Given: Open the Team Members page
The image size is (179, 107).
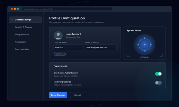Looking at the screenshot, I should click(22, 49).
